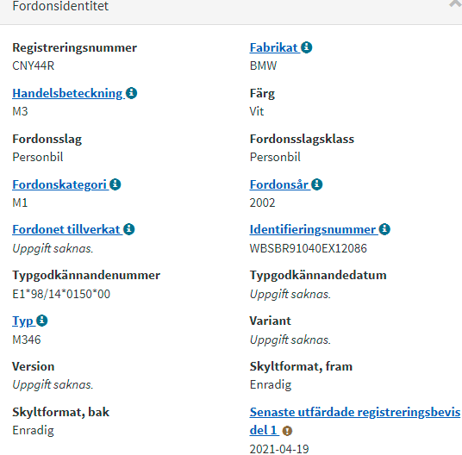Click warning icon beside registreringsbevis del 1

coord(287,431)
